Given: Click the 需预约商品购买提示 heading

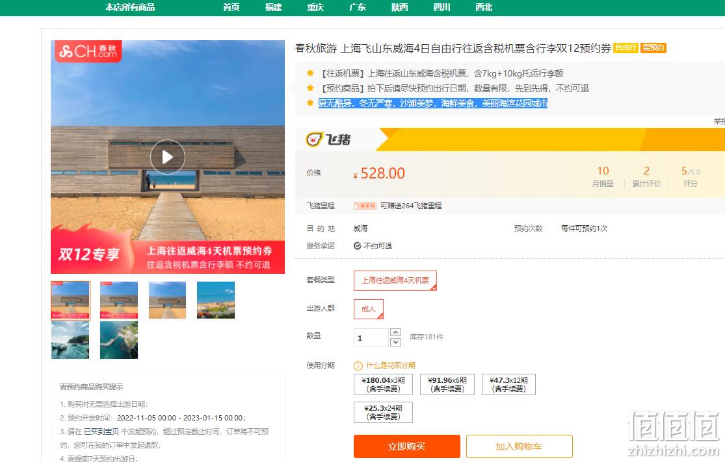Looking at the screenshot, I should tap(92, 387).
